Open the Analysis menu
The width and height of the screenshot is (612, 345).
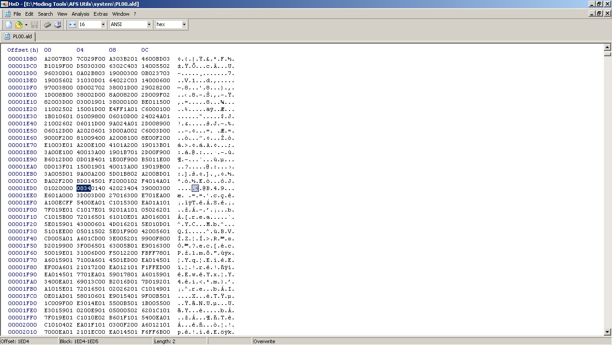tap(81, 14)
